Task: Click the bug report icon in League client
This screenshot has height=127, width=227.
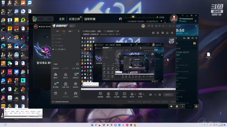Action: pyautogui.click(x=196, y=106)
